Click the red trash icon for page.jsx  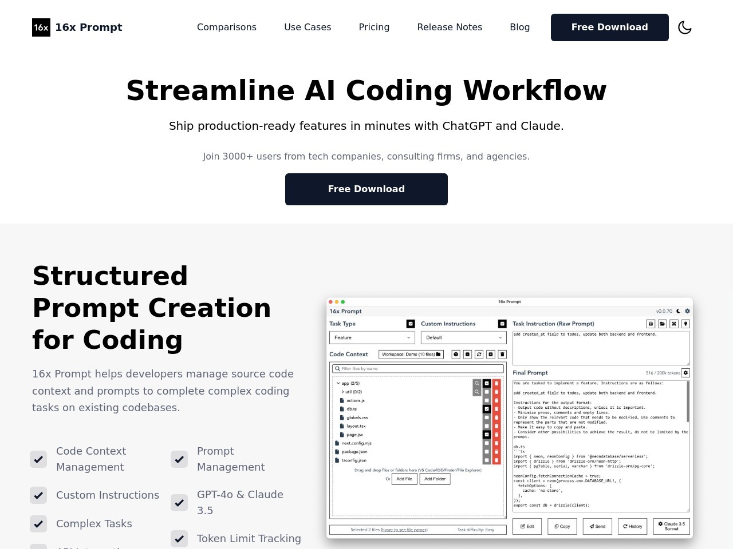pos(496,435)
